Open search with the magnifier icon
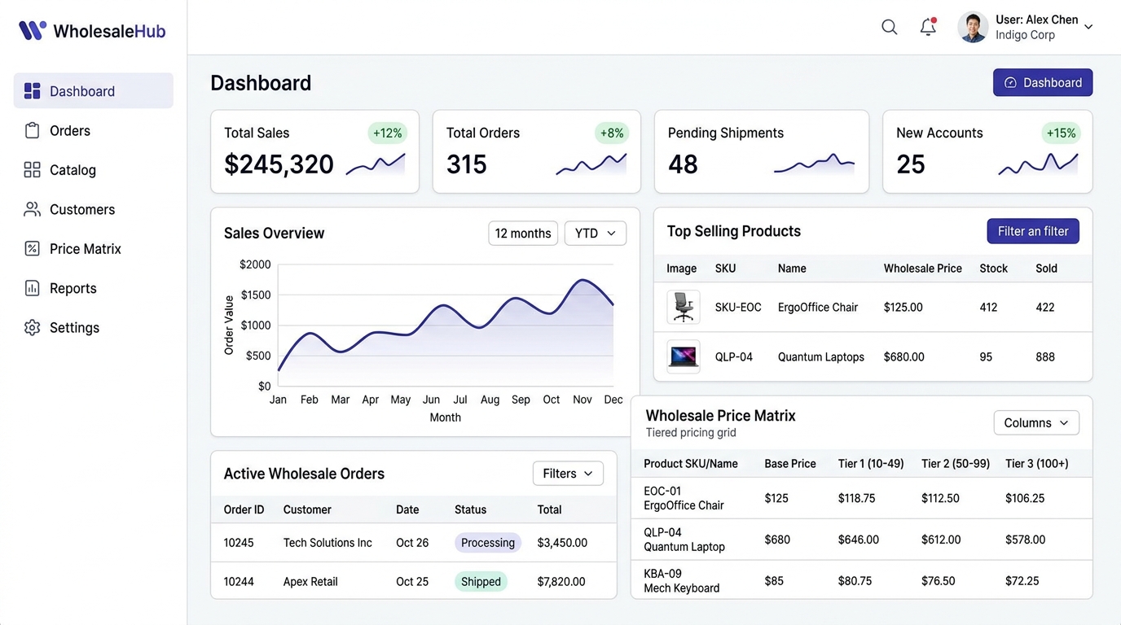 coord(890,27)
